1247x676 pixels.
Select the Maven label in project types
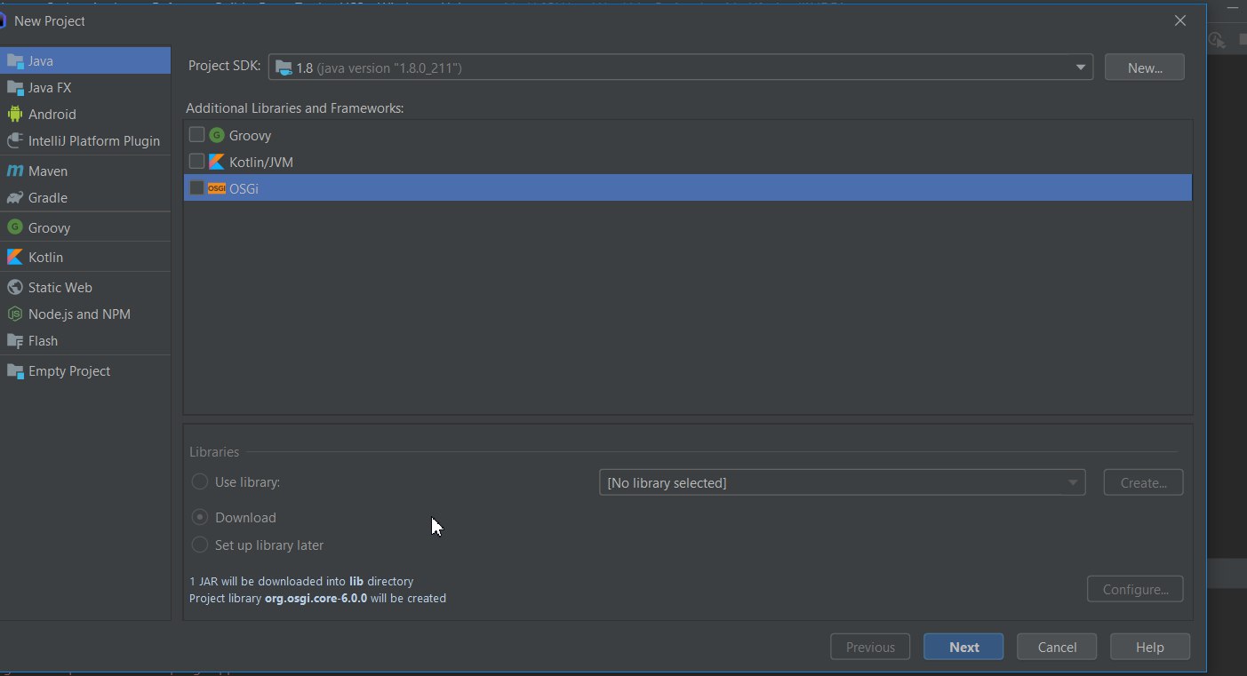pos(48,171)
